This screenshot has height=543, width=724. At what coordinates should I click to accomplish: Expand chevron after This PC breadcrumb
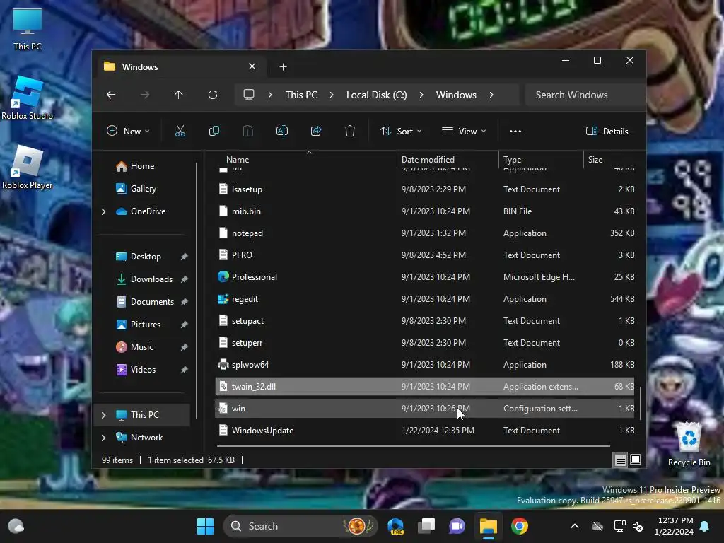(x=332, y=95)
